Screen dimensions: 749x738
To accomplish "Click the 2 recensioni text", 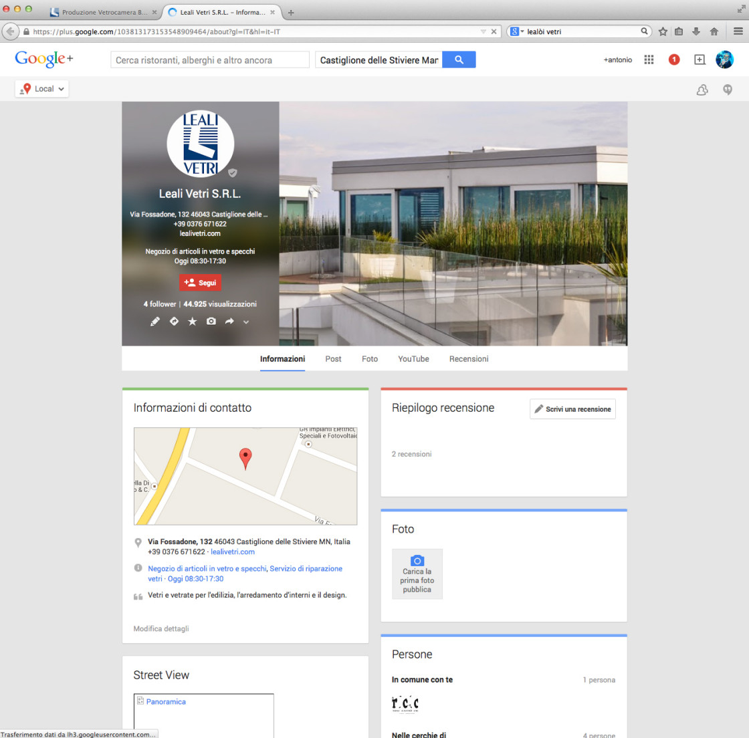I will pyautogui.click(x=411, y=454).
